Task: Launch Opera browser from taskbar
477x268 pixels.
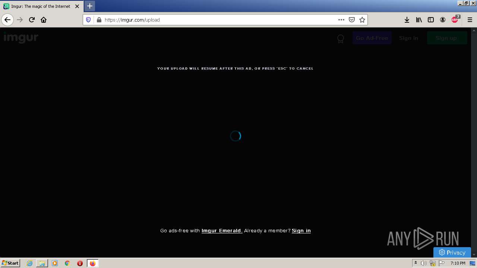Action: [x=80, y=263]
